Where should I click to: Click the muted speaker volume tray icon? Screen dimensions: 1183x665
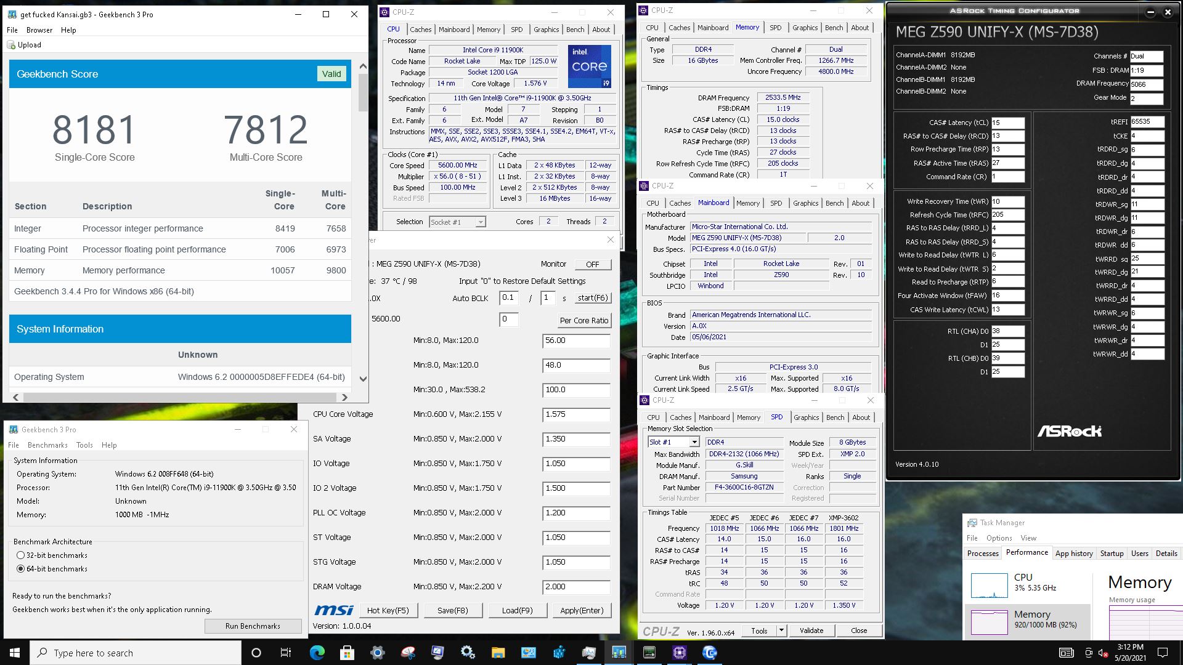click(x=1104, y=653)
